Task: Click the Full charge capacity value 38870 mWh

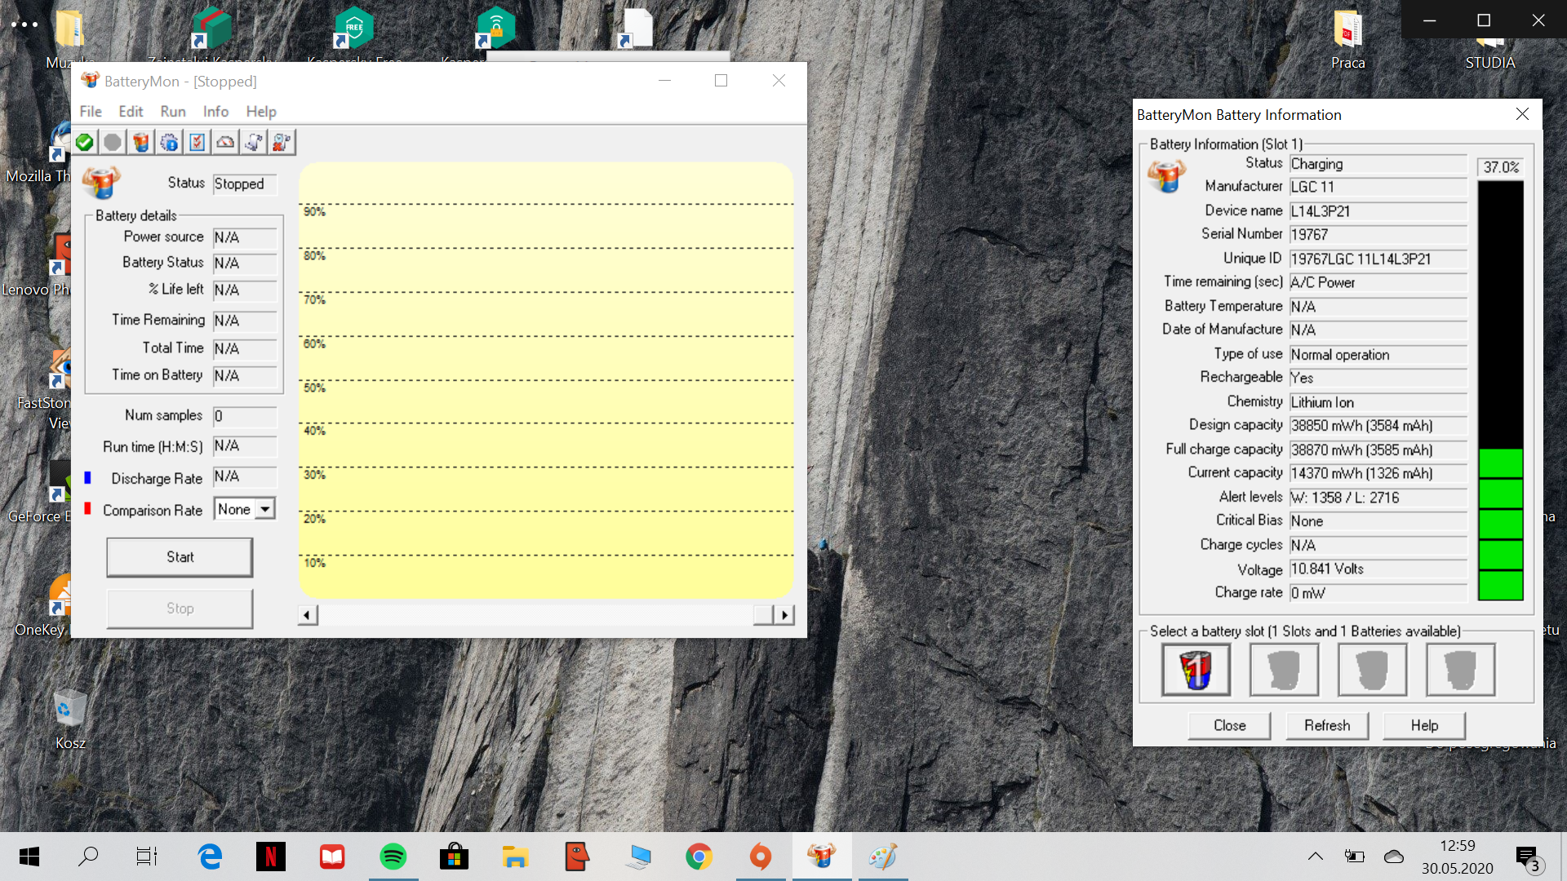Action: pos(1378,449)
